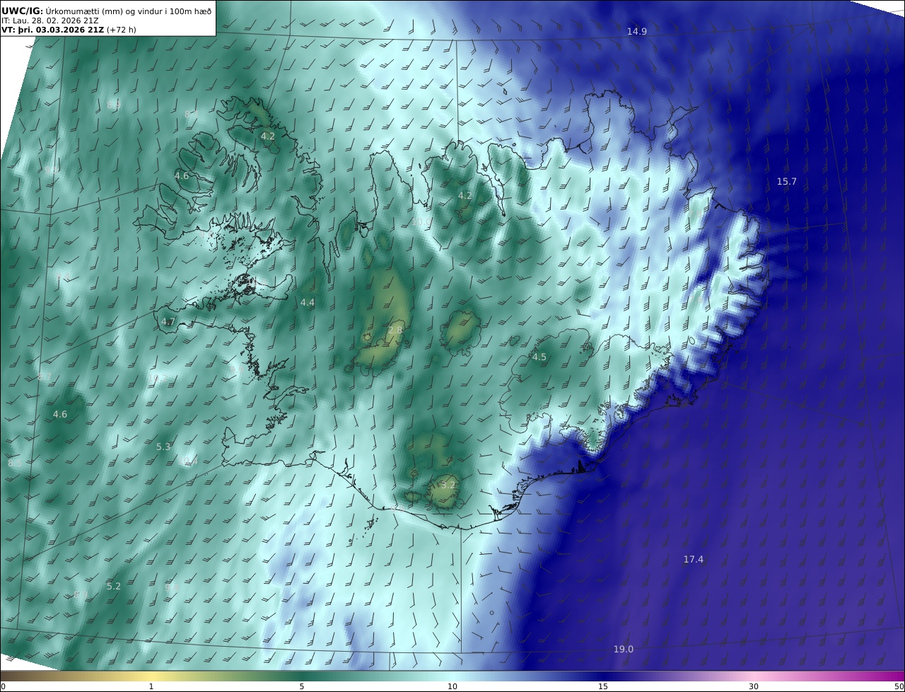Click the 'VT: þri. 03.03.2026 21Z (+72 h)' line

coord(69,30)
